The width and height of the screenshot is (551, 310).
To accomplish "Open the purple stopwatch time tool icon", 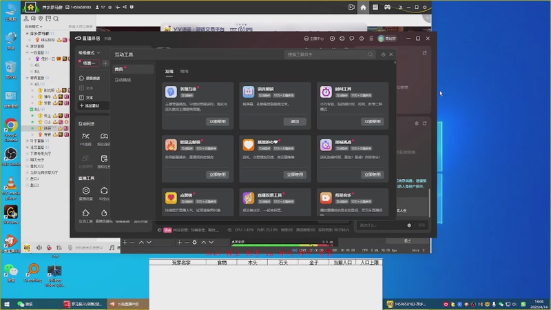I will tap(326, 92).
